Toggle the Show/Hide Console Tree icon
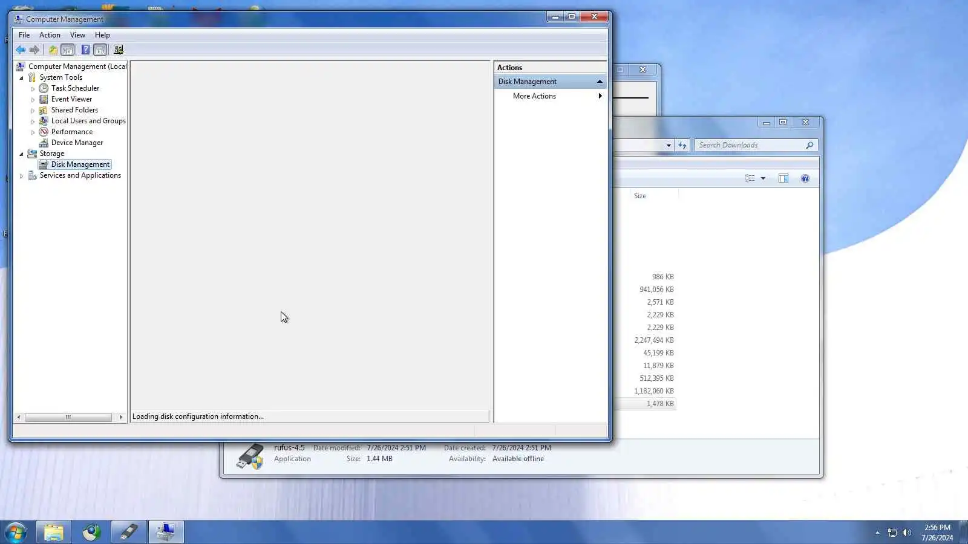Screen dimensions: 968x544 (68, 50)
